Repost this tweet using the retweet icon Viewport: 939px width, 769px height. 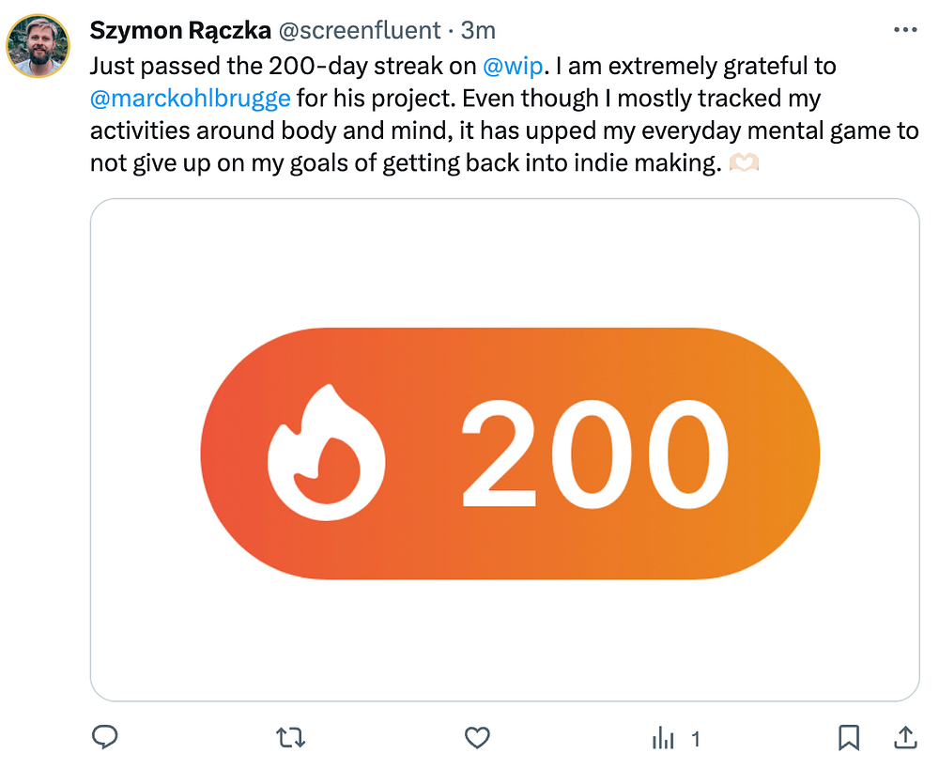click(291, 738)
